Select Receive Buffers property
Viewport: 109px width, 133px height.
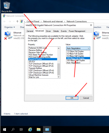[43, 50]
